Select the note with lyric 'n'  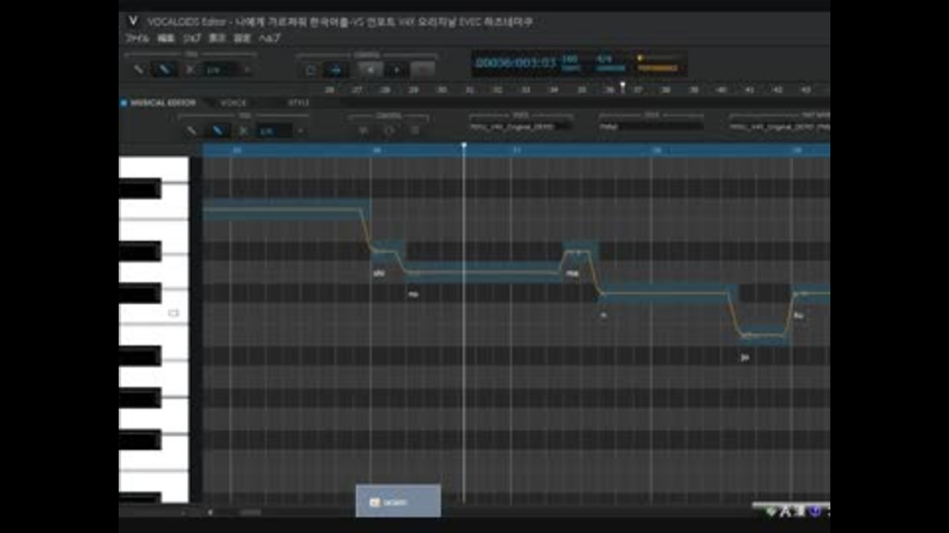667,294
